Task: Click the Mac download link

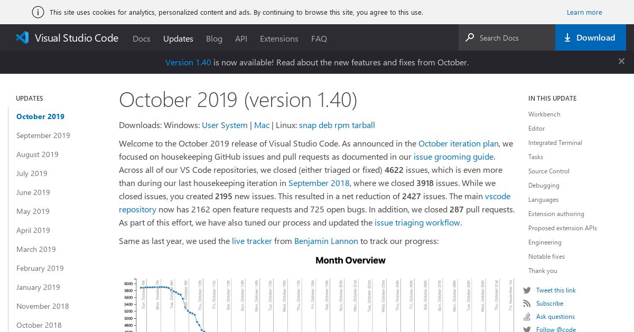Action: point(262,125)
